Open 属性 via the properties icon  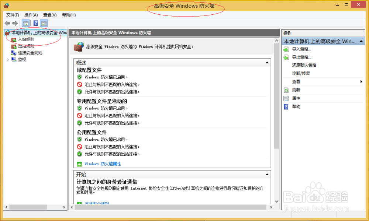[286, 98]
